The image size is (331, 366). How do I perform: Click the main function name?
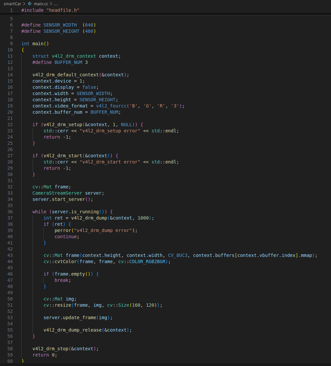coord(38,44)
